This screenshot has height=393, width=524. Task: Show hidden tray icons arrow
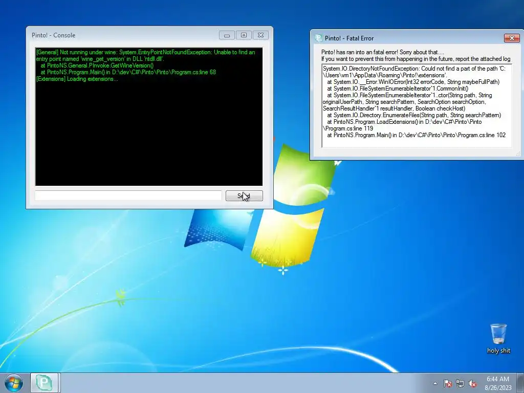(435, 384)
